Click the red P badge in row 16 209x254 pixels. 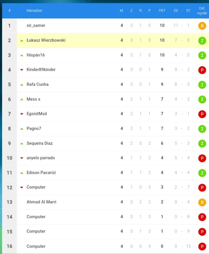click(x=202, y=246)
